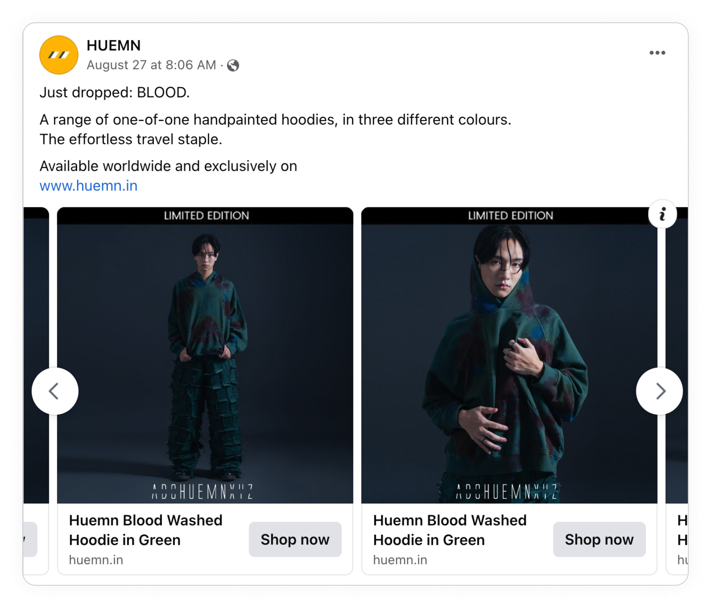Go back to the previous carousel card

tap(55, 391)
